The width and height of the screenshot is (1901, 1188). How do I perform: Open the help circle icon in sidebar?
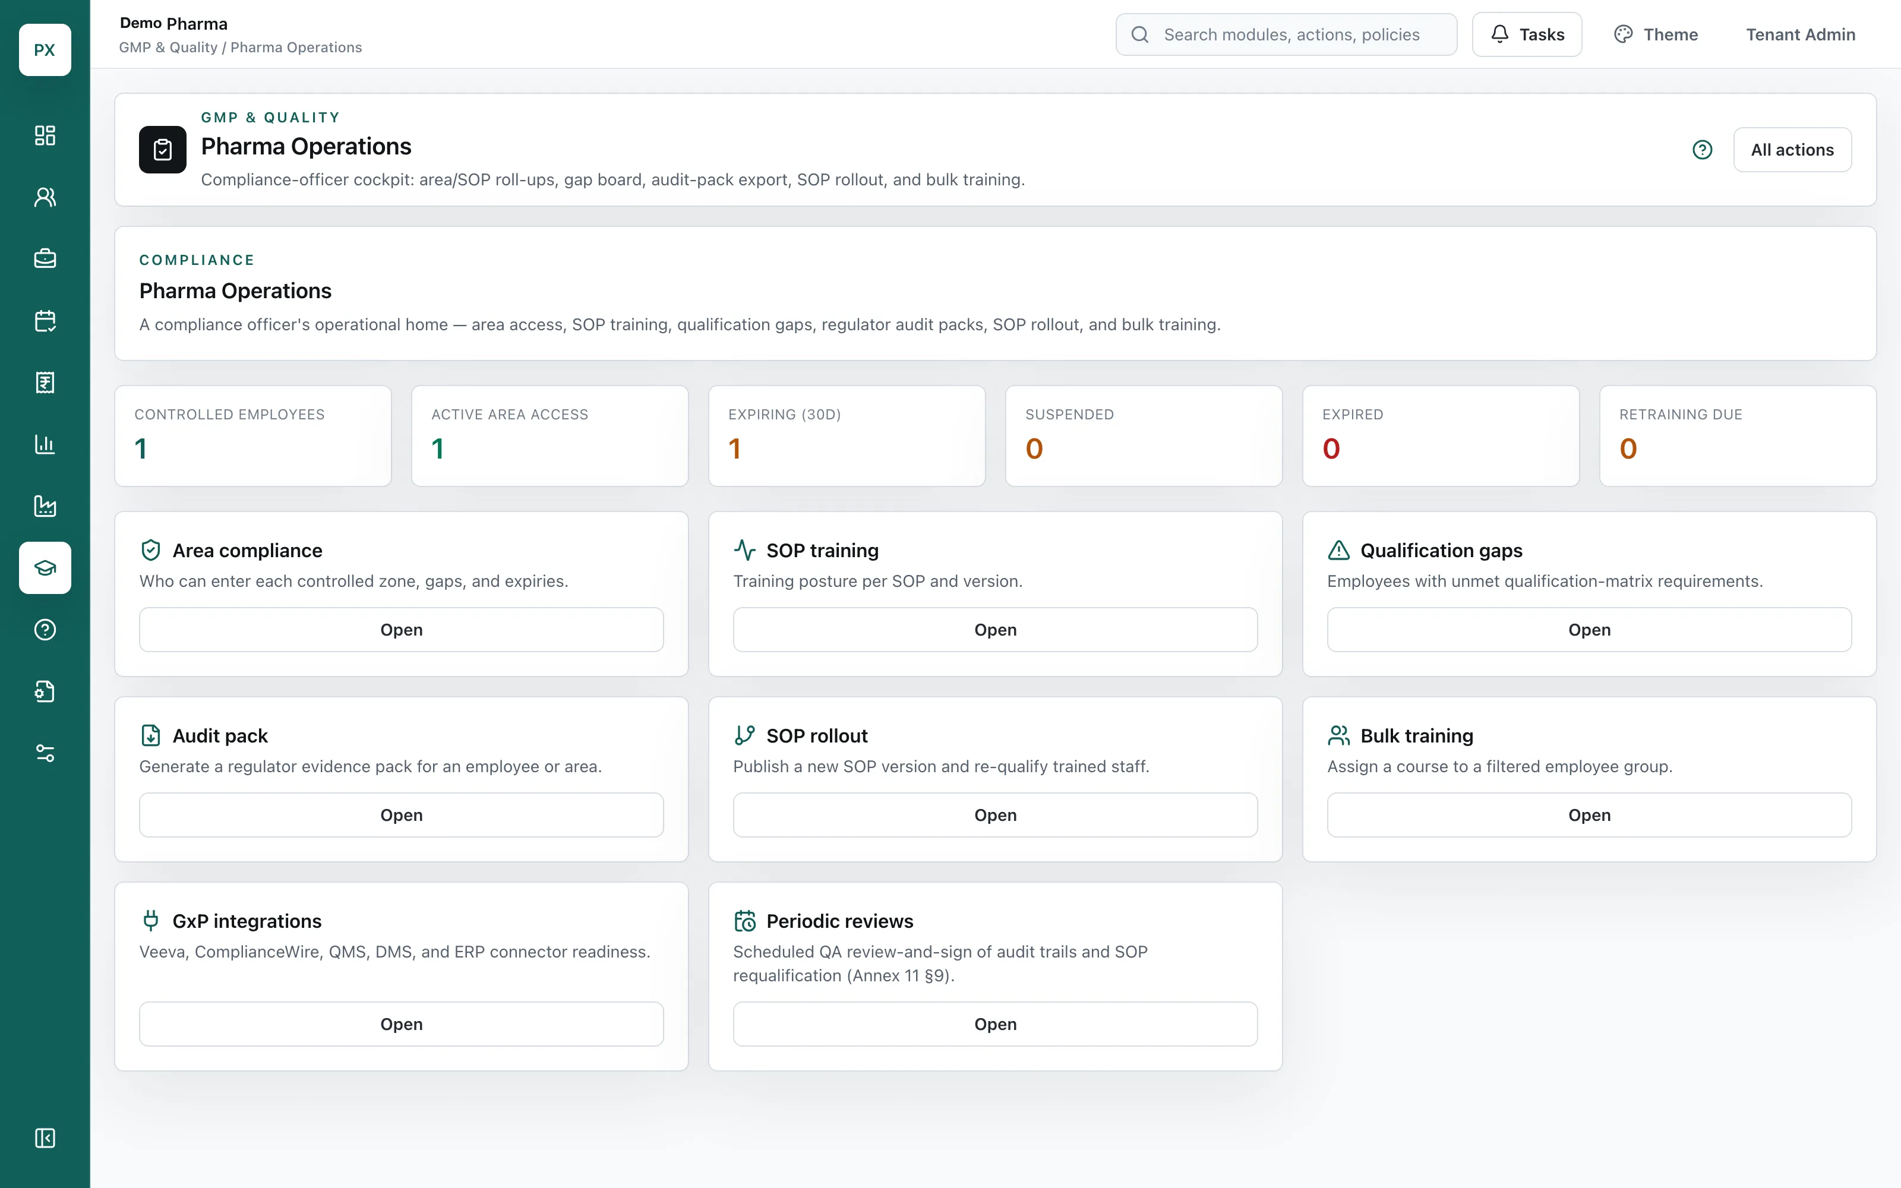pos(45,630)
